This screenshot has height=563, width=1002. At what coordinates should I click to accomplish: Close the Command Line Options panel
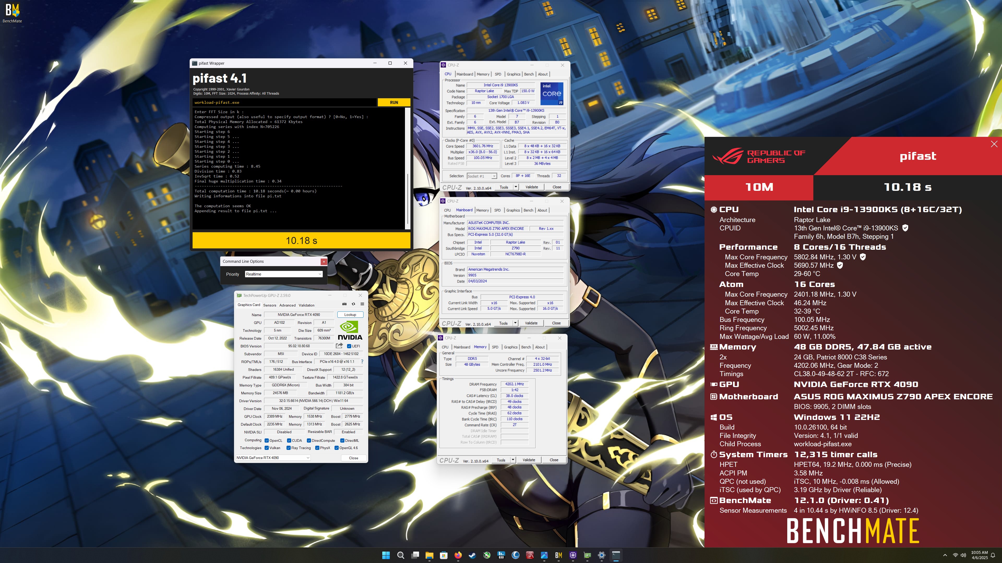(324, 262)
